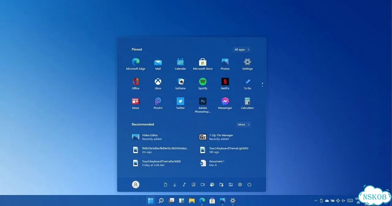Go to next pinned apps page dot
The image size is (392, 206).
point(262,86)
